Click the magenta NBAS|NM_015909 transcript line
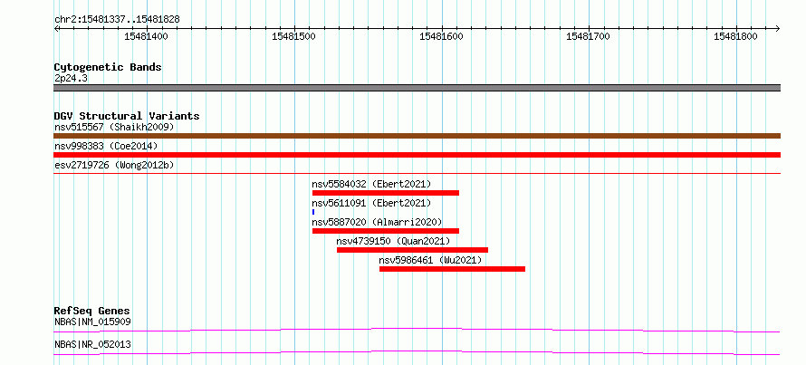The image size is (806, 365). 417,330
